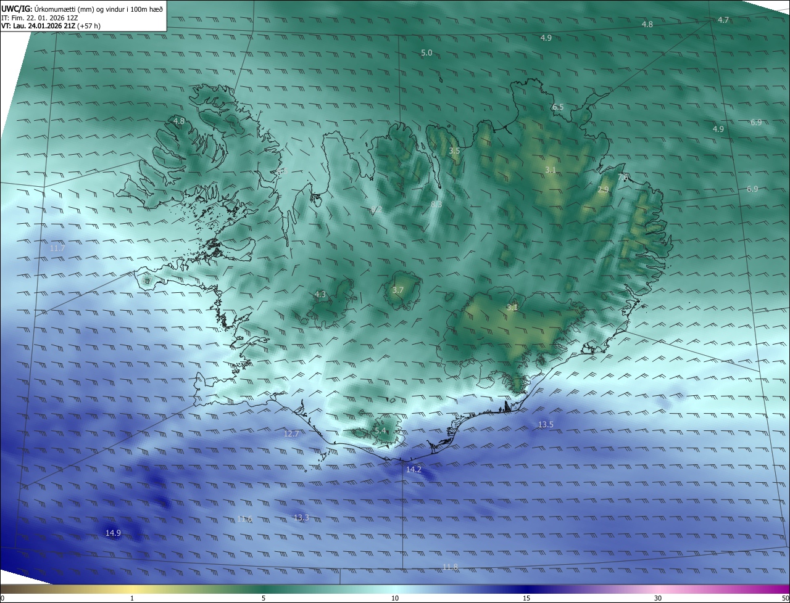
Task: Select the 14.2 value label
Action: 414,470
